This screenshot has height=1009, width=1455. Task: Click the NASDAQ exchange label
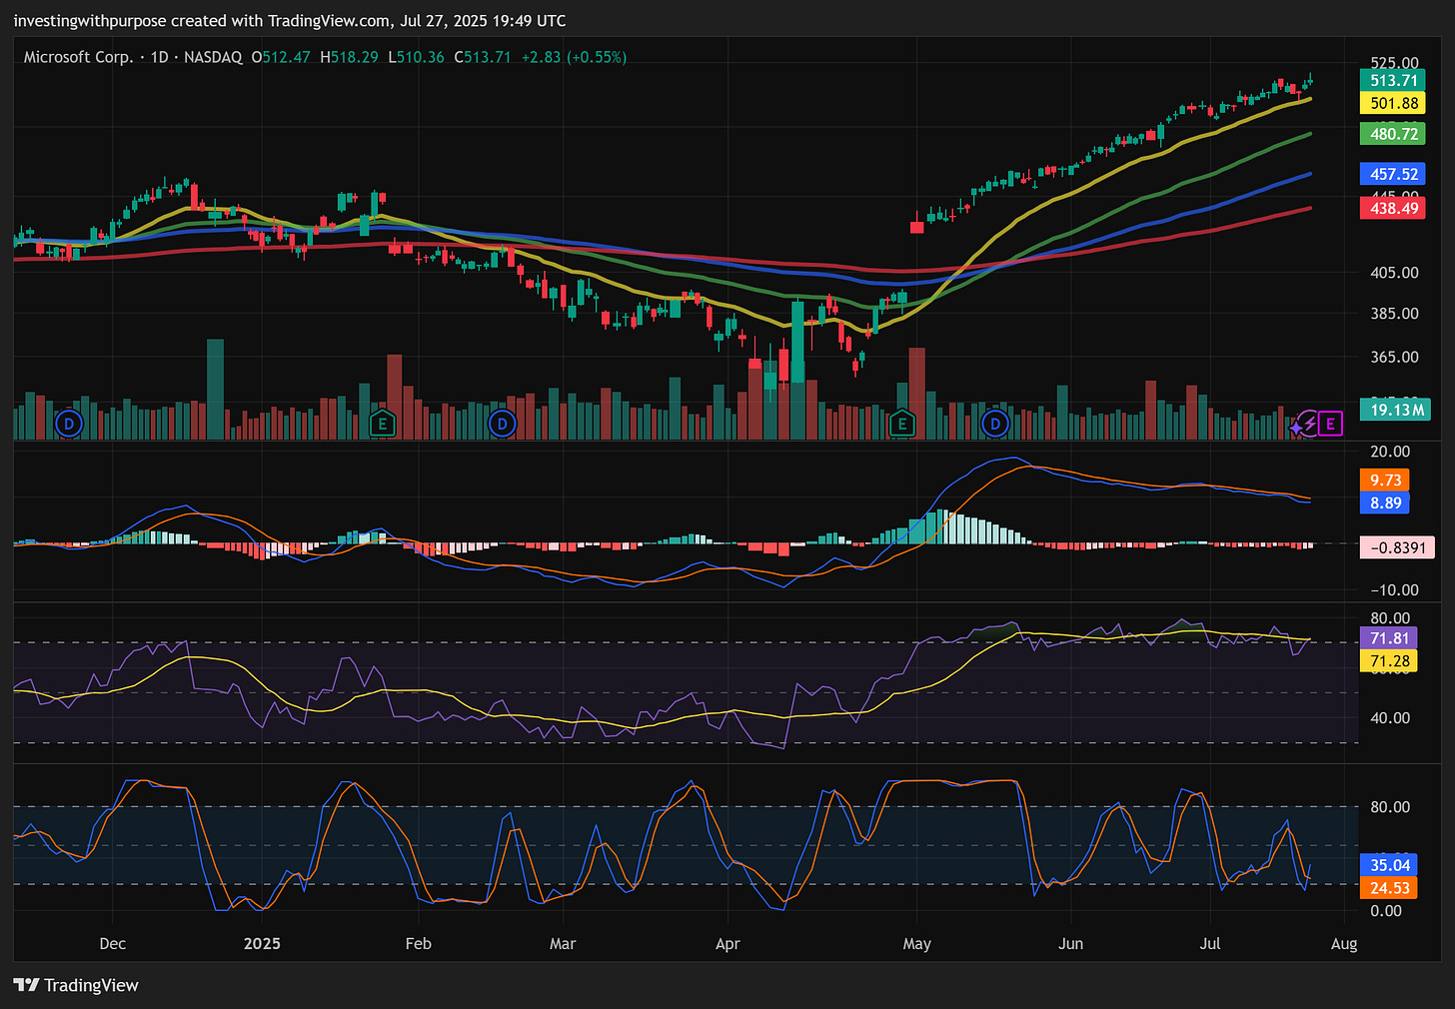pos(213,57)
